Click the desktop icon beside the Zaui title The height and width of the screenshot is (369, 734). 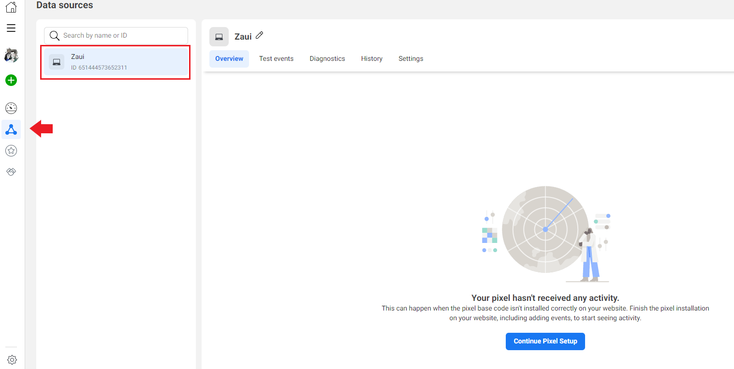(219, 36)
